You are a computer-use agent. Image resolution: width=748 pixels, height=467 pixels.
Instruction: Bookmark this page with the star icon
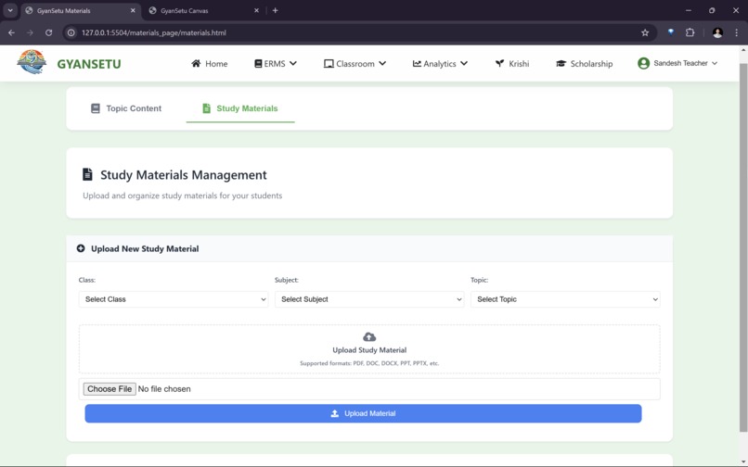pos(645,32)
